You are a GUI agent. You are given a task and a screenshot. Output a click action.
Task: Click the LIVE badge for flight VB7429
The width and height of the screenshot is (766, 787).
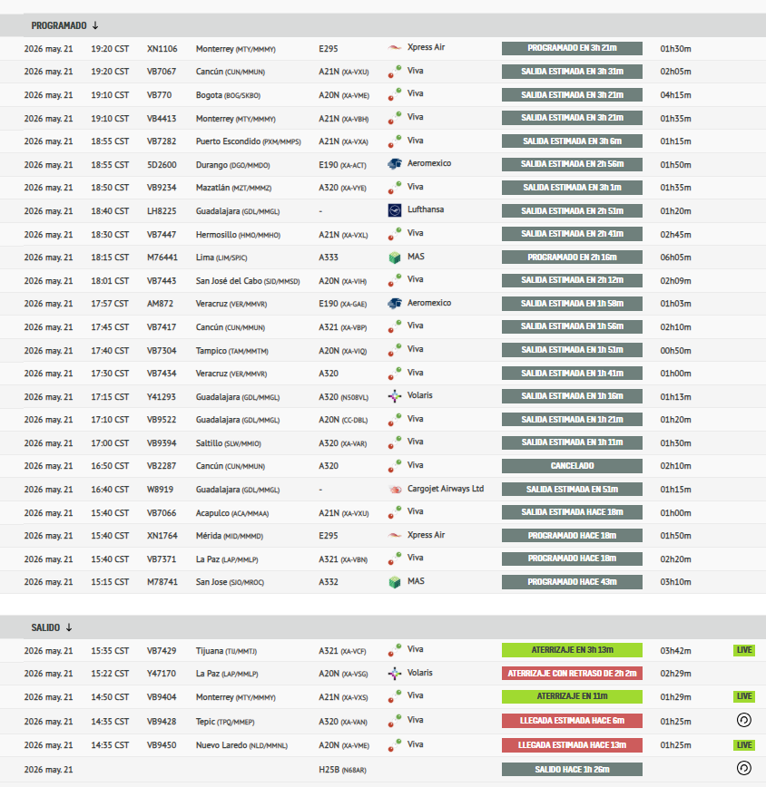click(744, 650)
